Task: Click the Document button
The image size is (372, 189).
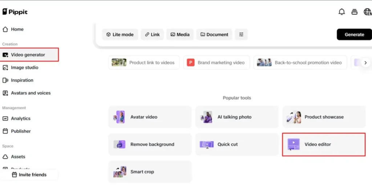Action: [214, 35]
